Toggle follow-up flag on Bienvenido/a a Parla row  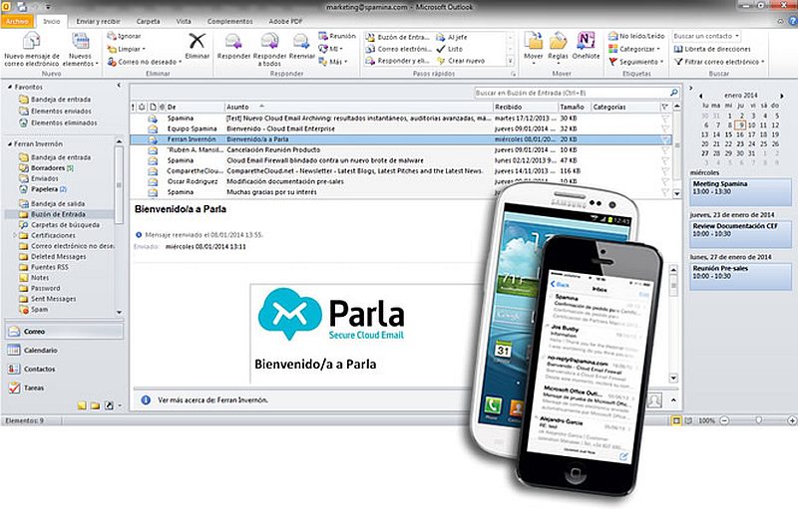tap(665, 139)
